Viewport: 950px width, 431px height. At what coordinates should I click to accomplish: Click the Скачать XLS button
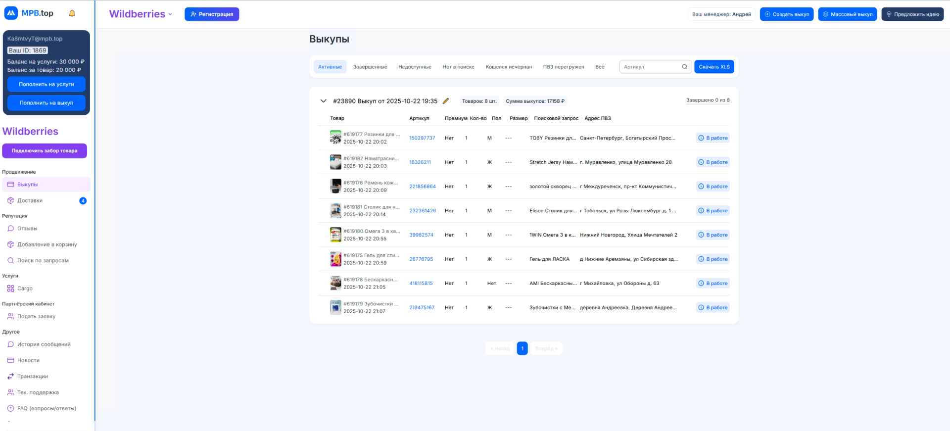point(714,67)
